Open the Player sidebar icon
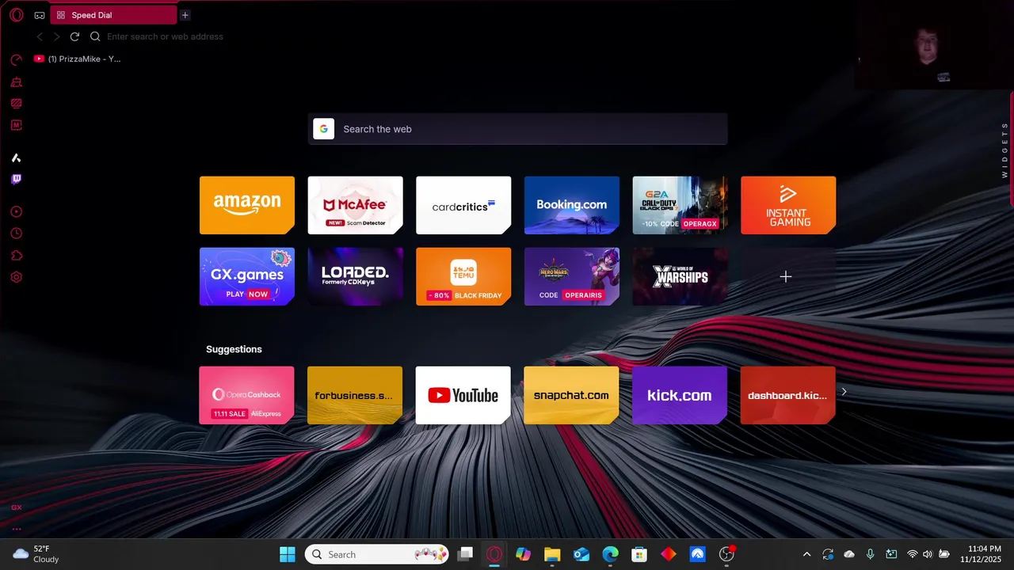This screenshot has height=570, width=1014. click(16, 212)
